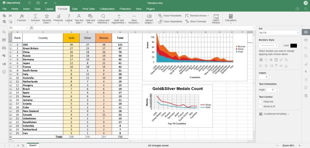Image resolution: width=310 pixels, height=148 pixels.
Task: Open table settings in right sidebar
Action: 306,40
